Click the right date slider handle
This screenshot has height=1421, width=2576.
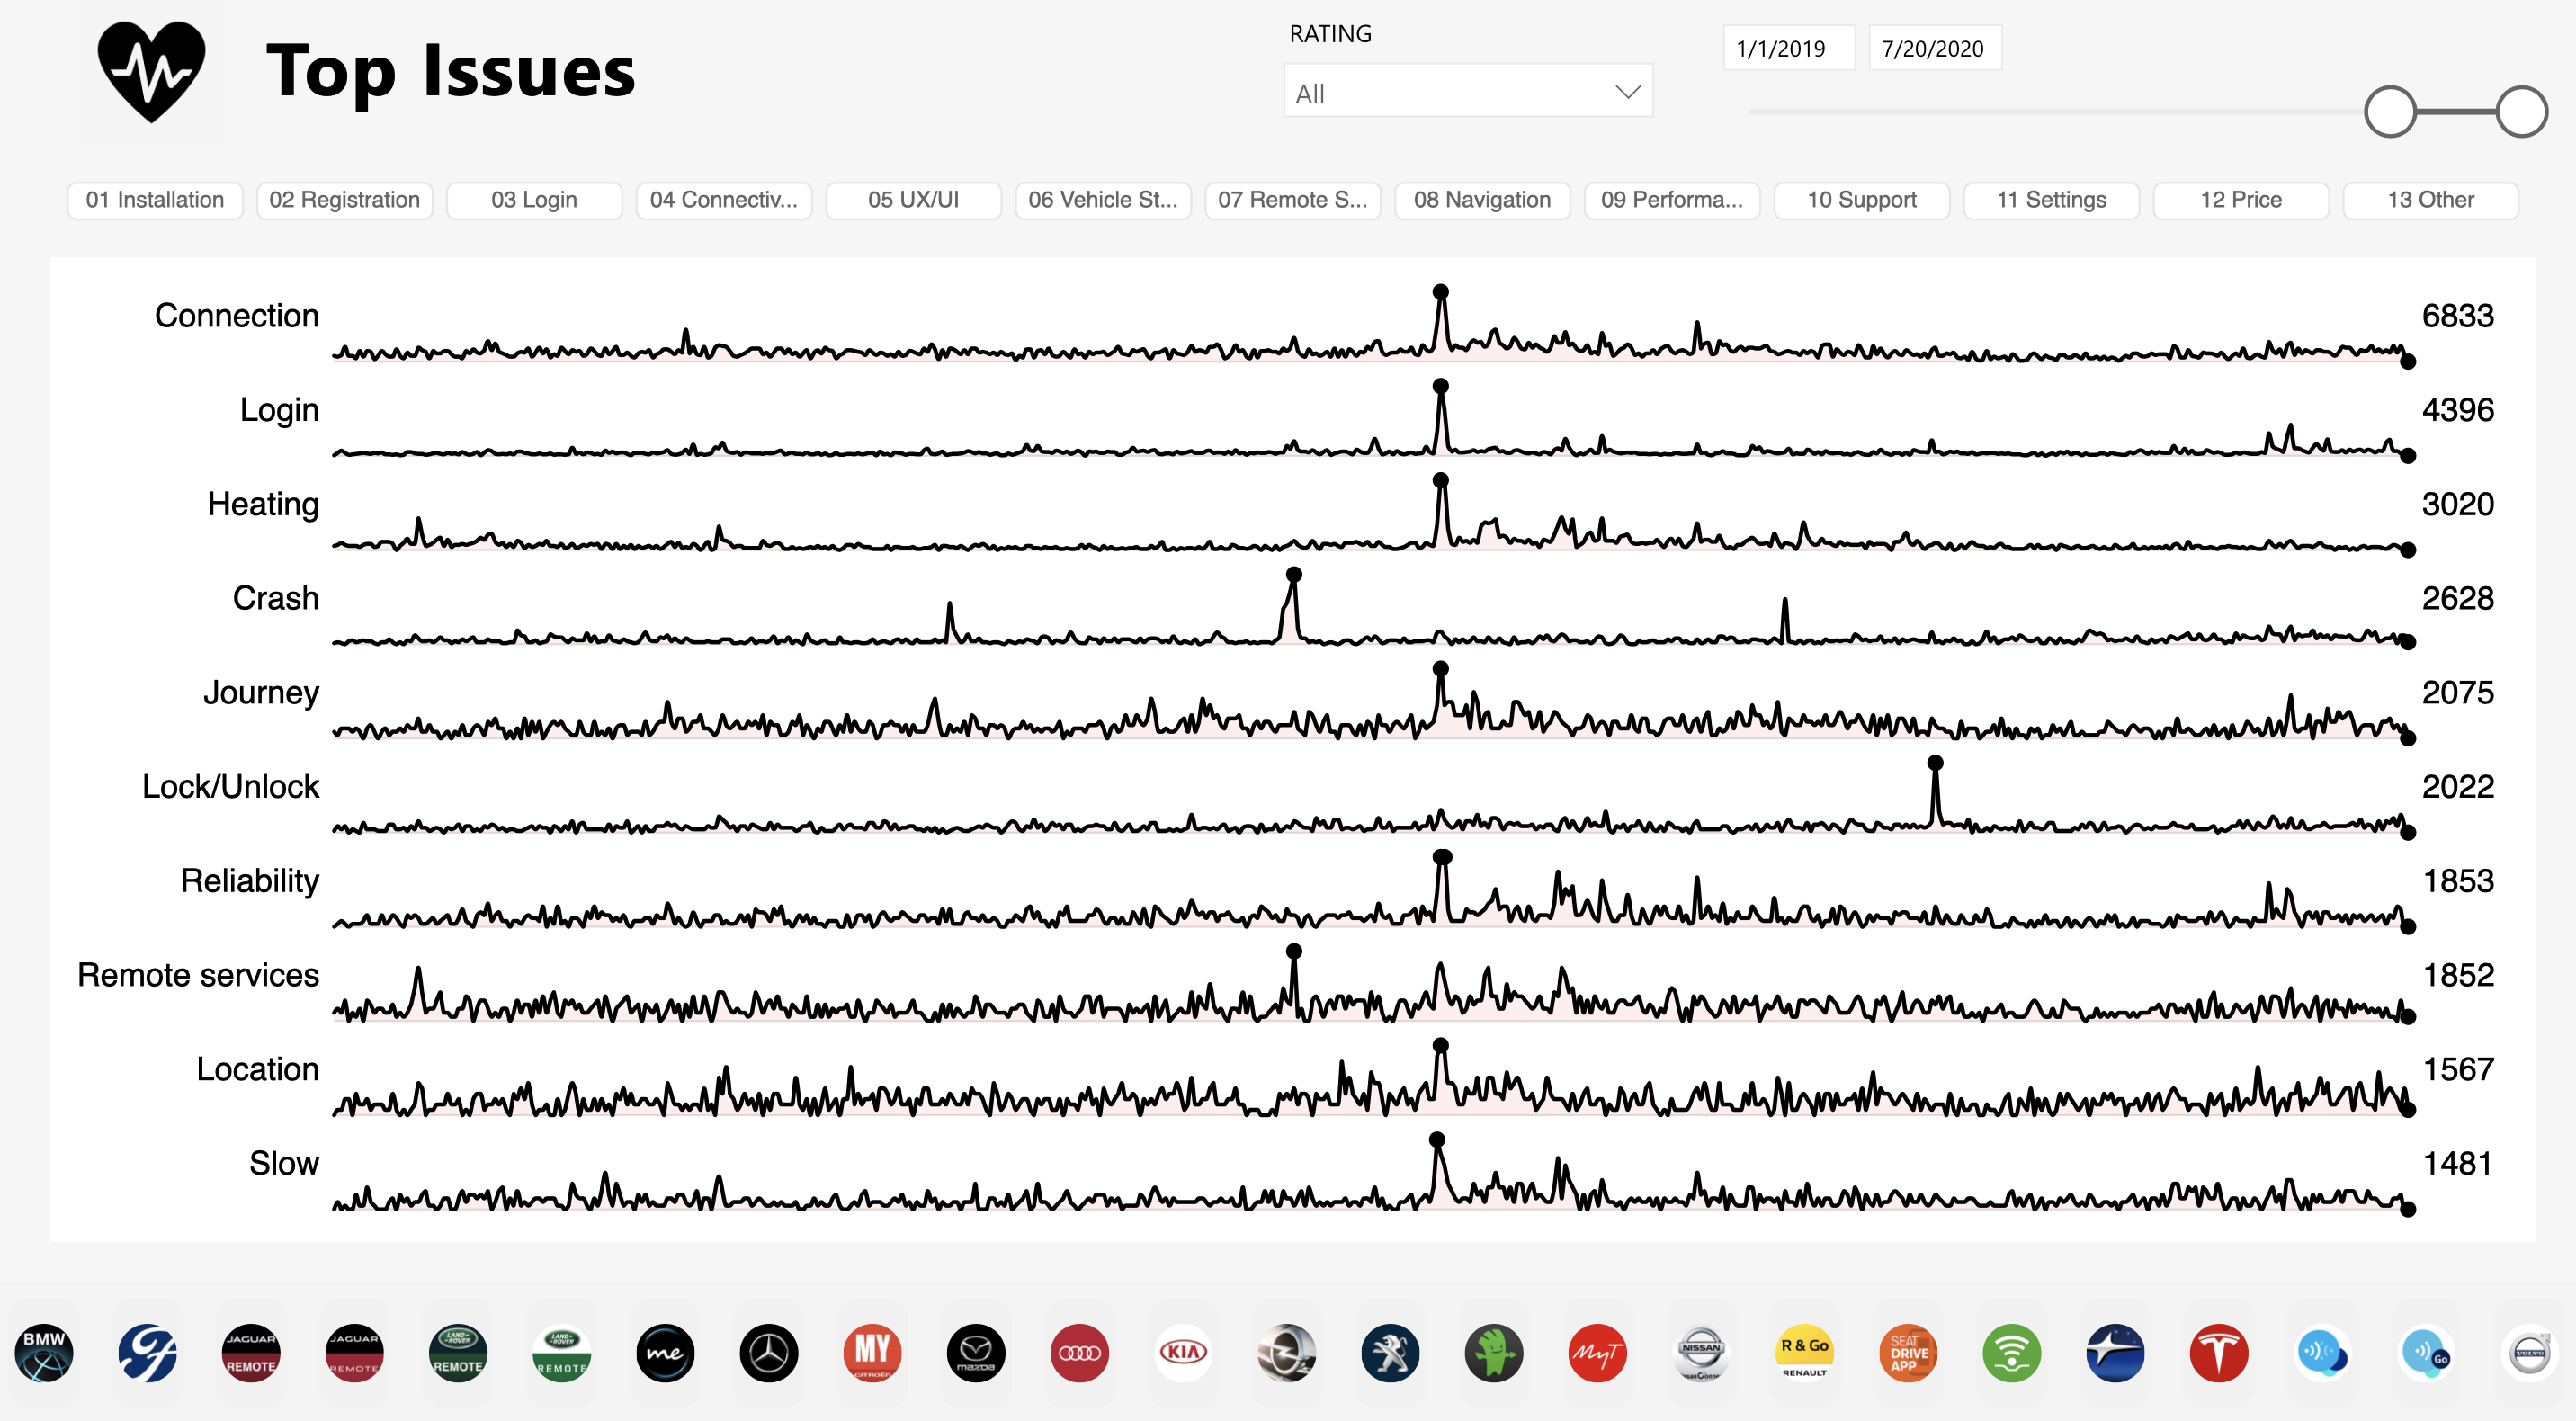click(2521, 111)
